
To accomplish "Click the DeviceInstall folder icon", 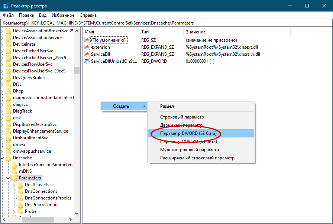I will (8, 44).
